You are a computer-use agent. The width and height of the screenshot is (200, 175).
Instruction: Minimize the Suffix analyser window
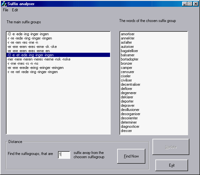pyautogui.click(x=184, y=4)
